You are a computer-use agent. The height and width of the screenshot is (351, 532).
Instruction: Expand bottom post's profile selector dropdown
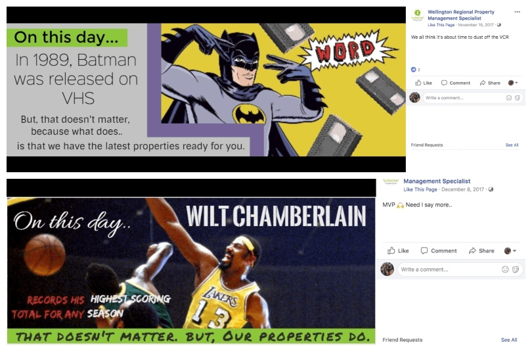click(x=510, y=250)
